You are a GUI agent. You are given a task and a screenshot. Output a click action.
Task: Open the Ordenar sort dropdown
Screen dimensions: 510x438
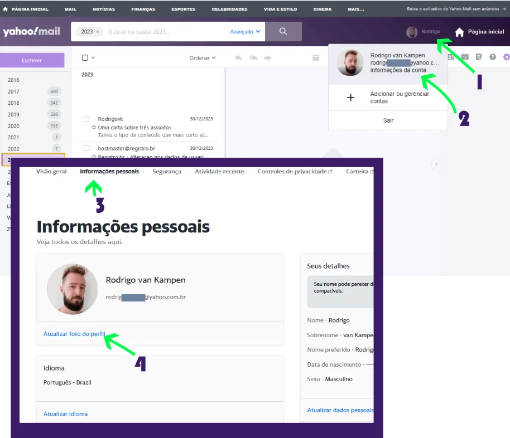pyautogui.click(x=203, y=58)
